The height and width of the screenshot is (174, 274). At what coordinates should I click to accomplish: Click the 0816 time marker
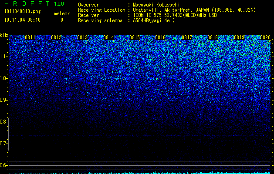(x=160, y=37)
